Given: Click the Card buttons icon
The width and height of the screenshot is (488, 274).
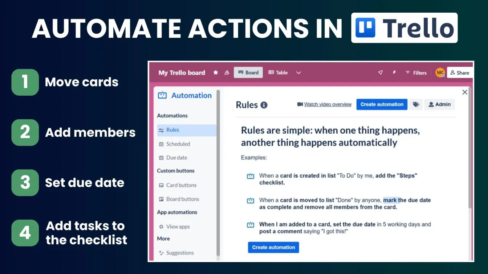Looking at the screenshot, I should click(161, 185).
